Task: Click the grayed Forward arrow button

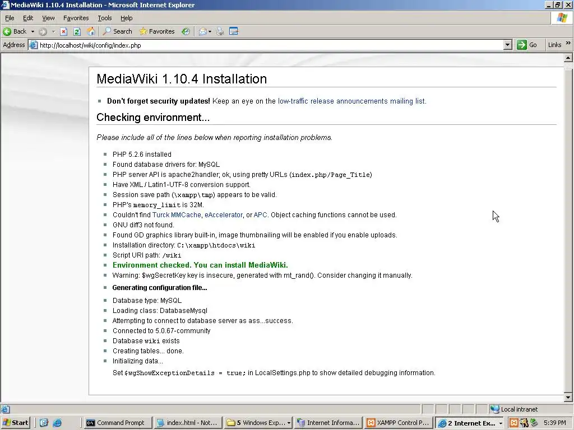Action: 43,31
